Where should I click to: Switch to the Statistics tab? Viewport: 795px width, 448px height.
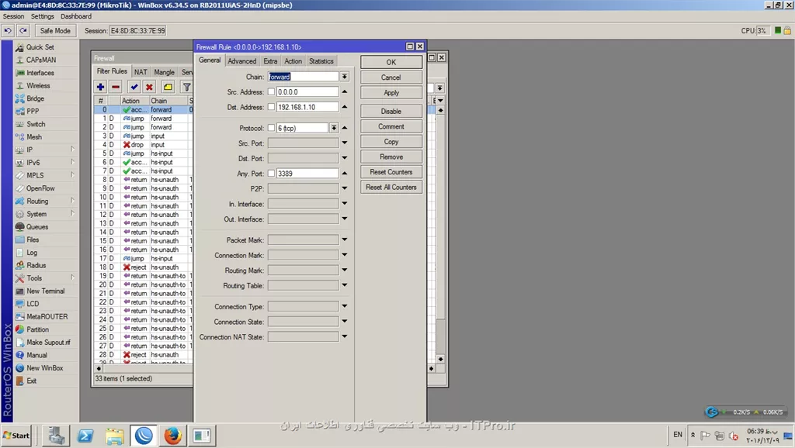tap(321, 60)
